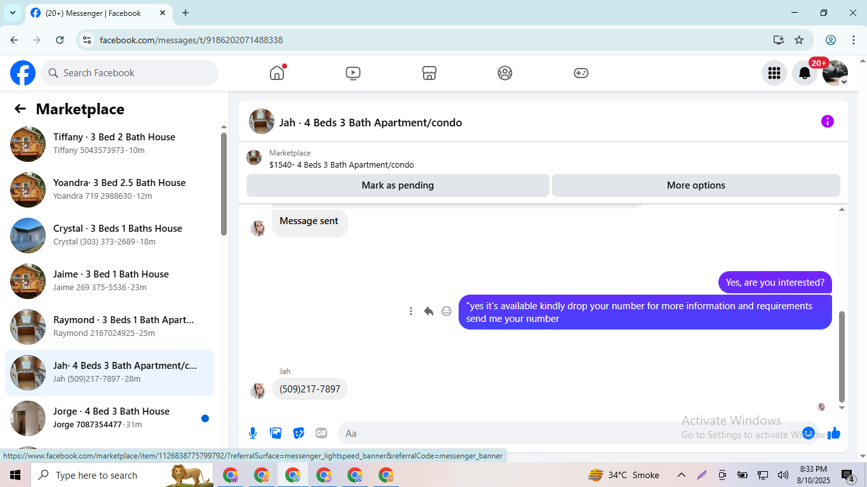867x487 pixels.
Task: Open conversation information purple icon
Action: [x=827, y=121]
